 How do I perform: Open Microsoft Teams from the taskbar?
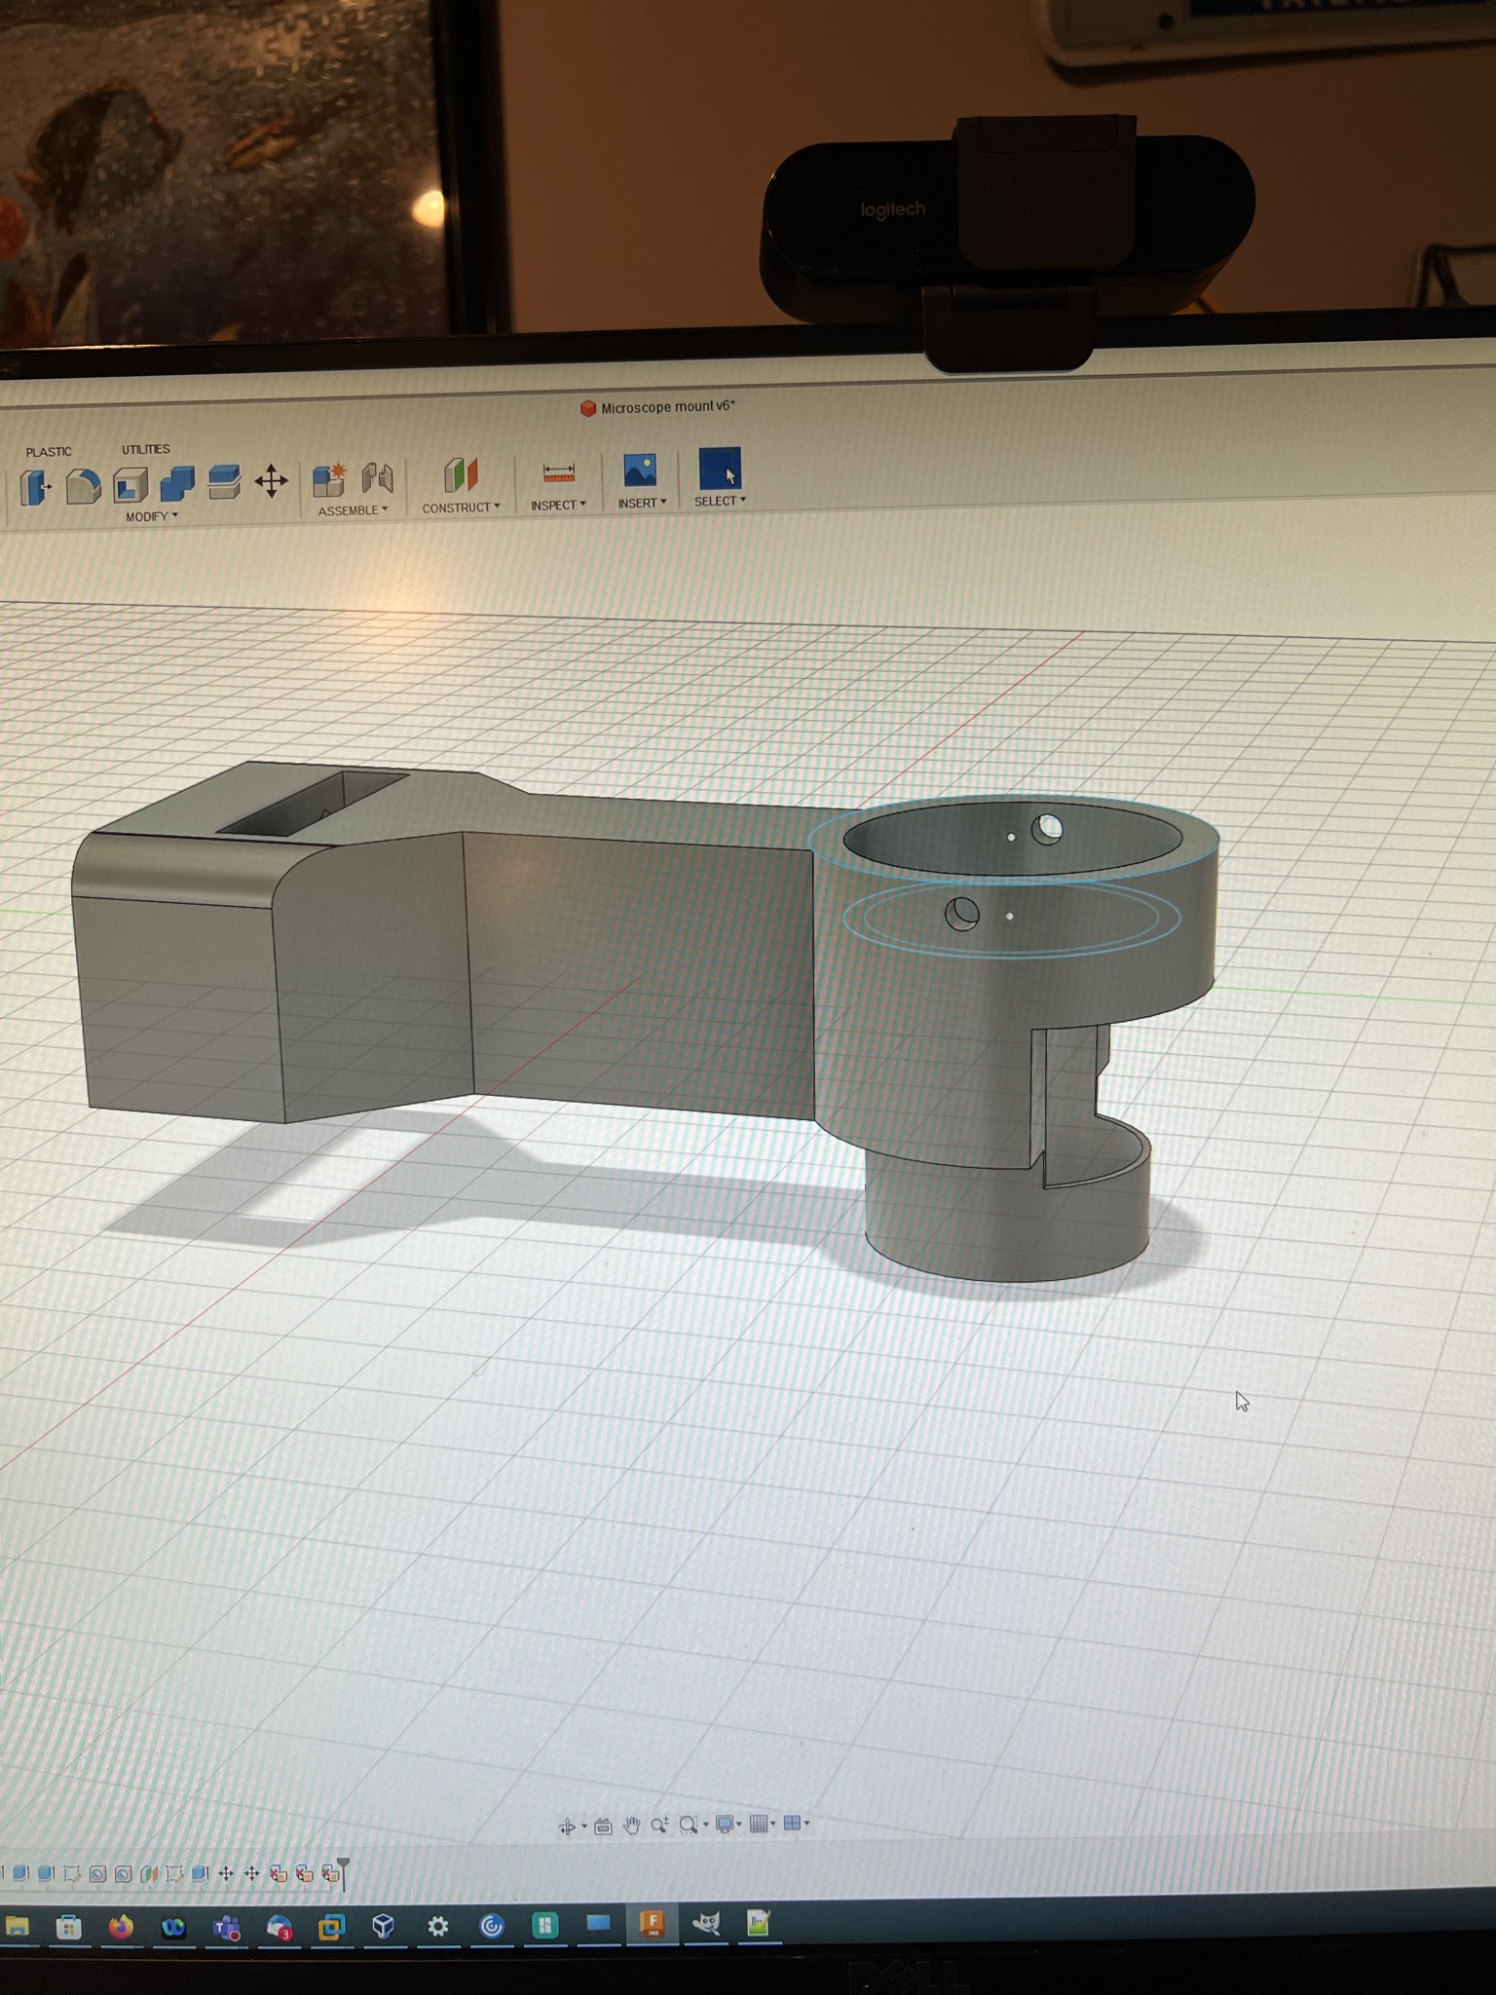(x=227, y=1927)
